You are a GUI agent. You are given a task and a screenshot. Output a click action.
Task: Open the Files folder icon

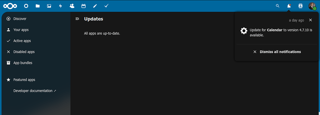coord(38,6)
